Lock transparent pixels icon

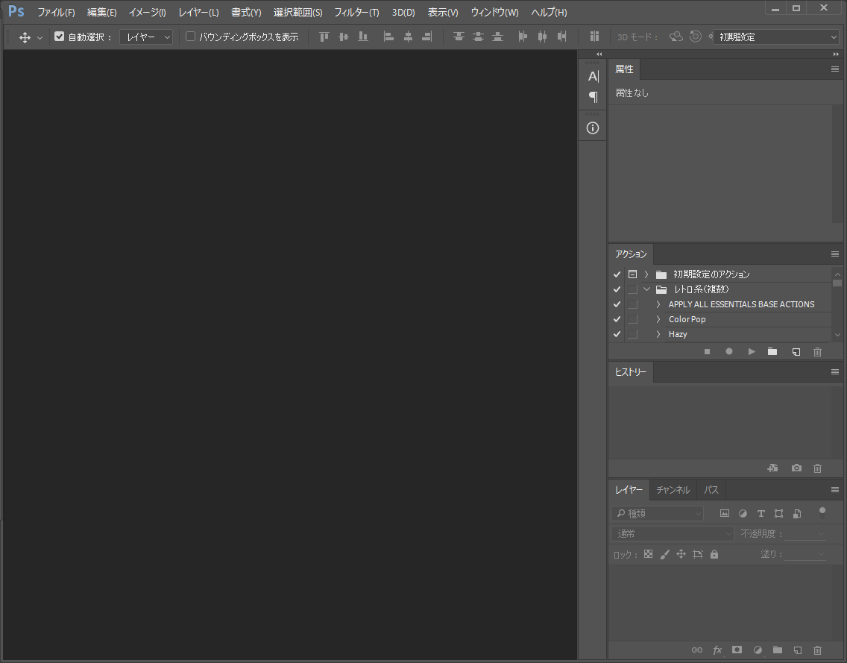648,554
